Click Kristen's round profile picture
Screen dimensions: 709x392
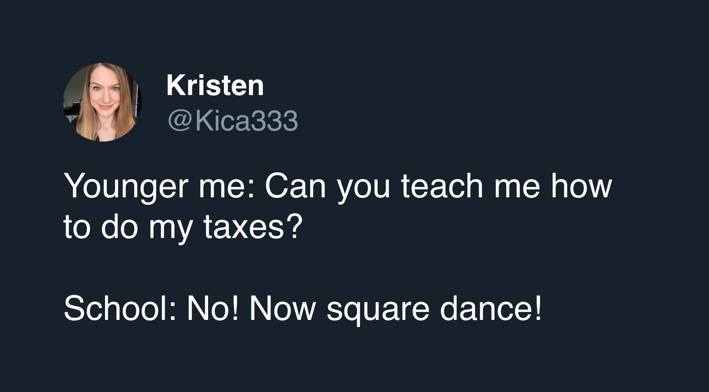click(x=102, y=102)
